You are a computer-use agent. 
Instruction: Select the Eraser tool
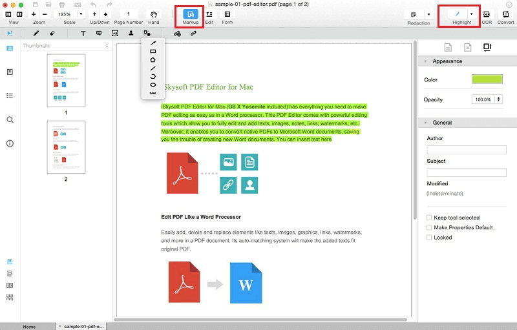click(x=52, y=34)
